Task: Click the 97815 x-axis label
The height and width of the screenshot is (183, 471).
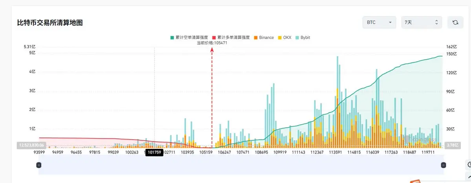Action: (95, 152)
